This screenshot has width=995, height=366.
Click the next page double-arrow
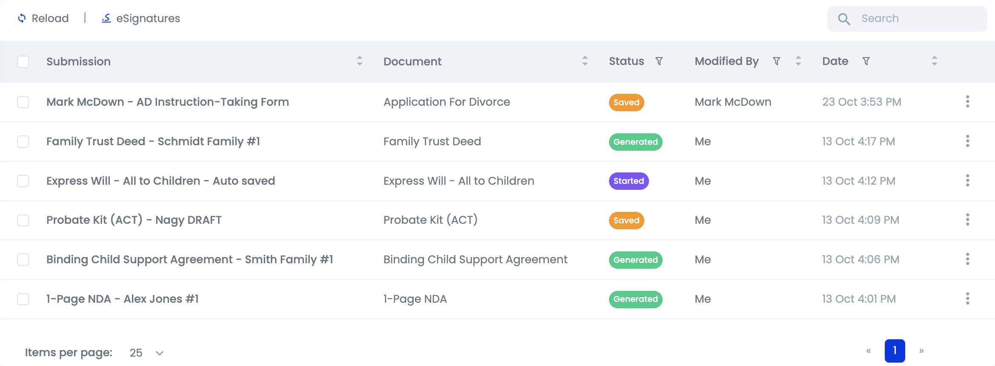tap(921, 351)
